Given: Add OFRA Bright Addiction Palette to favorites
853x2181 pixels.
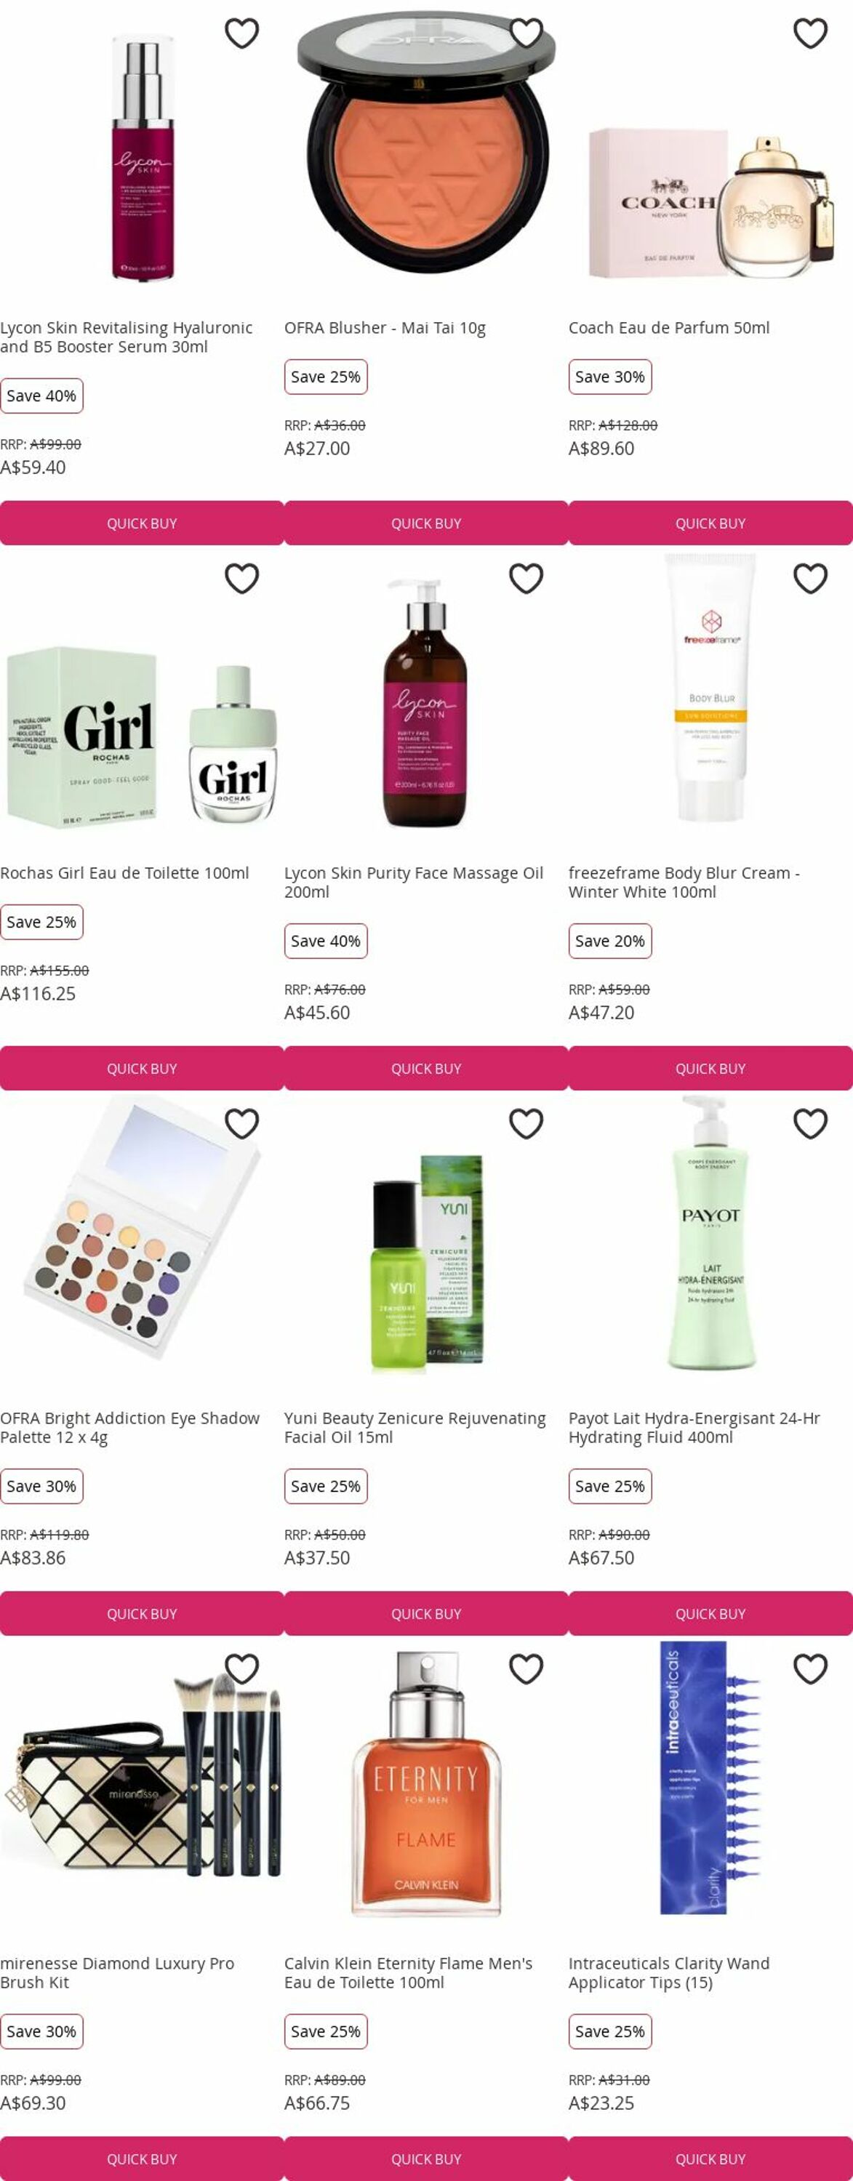Looking at the screenshot, I should [241, 1125].
